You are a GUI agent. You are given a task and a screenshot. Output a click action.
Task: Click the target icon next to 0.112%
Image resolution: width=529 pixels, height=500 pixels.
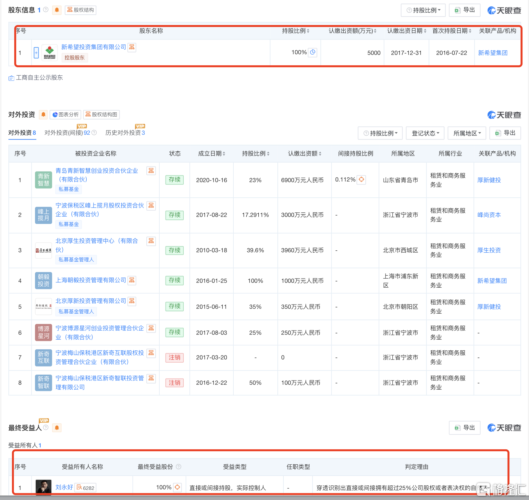coord(362,180)
